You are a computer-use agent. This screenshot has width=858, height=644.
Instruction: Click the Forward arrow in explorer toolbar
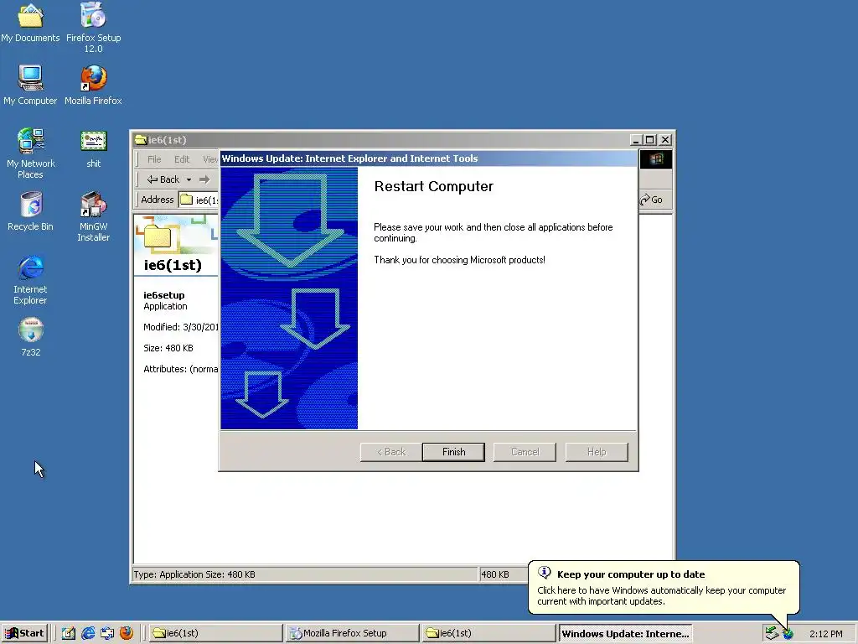point(204,179)
